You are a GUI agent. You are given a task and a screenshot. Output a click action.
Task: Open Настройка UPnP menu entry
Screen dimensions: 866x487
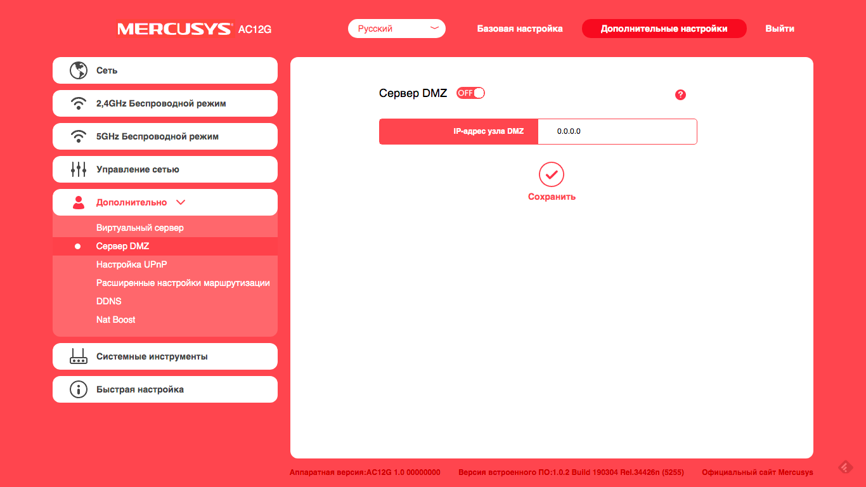coord(131,264)
